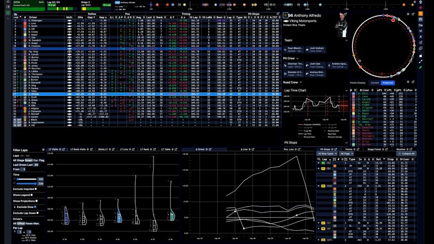This screenshot has height=244, width=434.
Task: Switch to the LT Line tab
Action: [124, 149]
